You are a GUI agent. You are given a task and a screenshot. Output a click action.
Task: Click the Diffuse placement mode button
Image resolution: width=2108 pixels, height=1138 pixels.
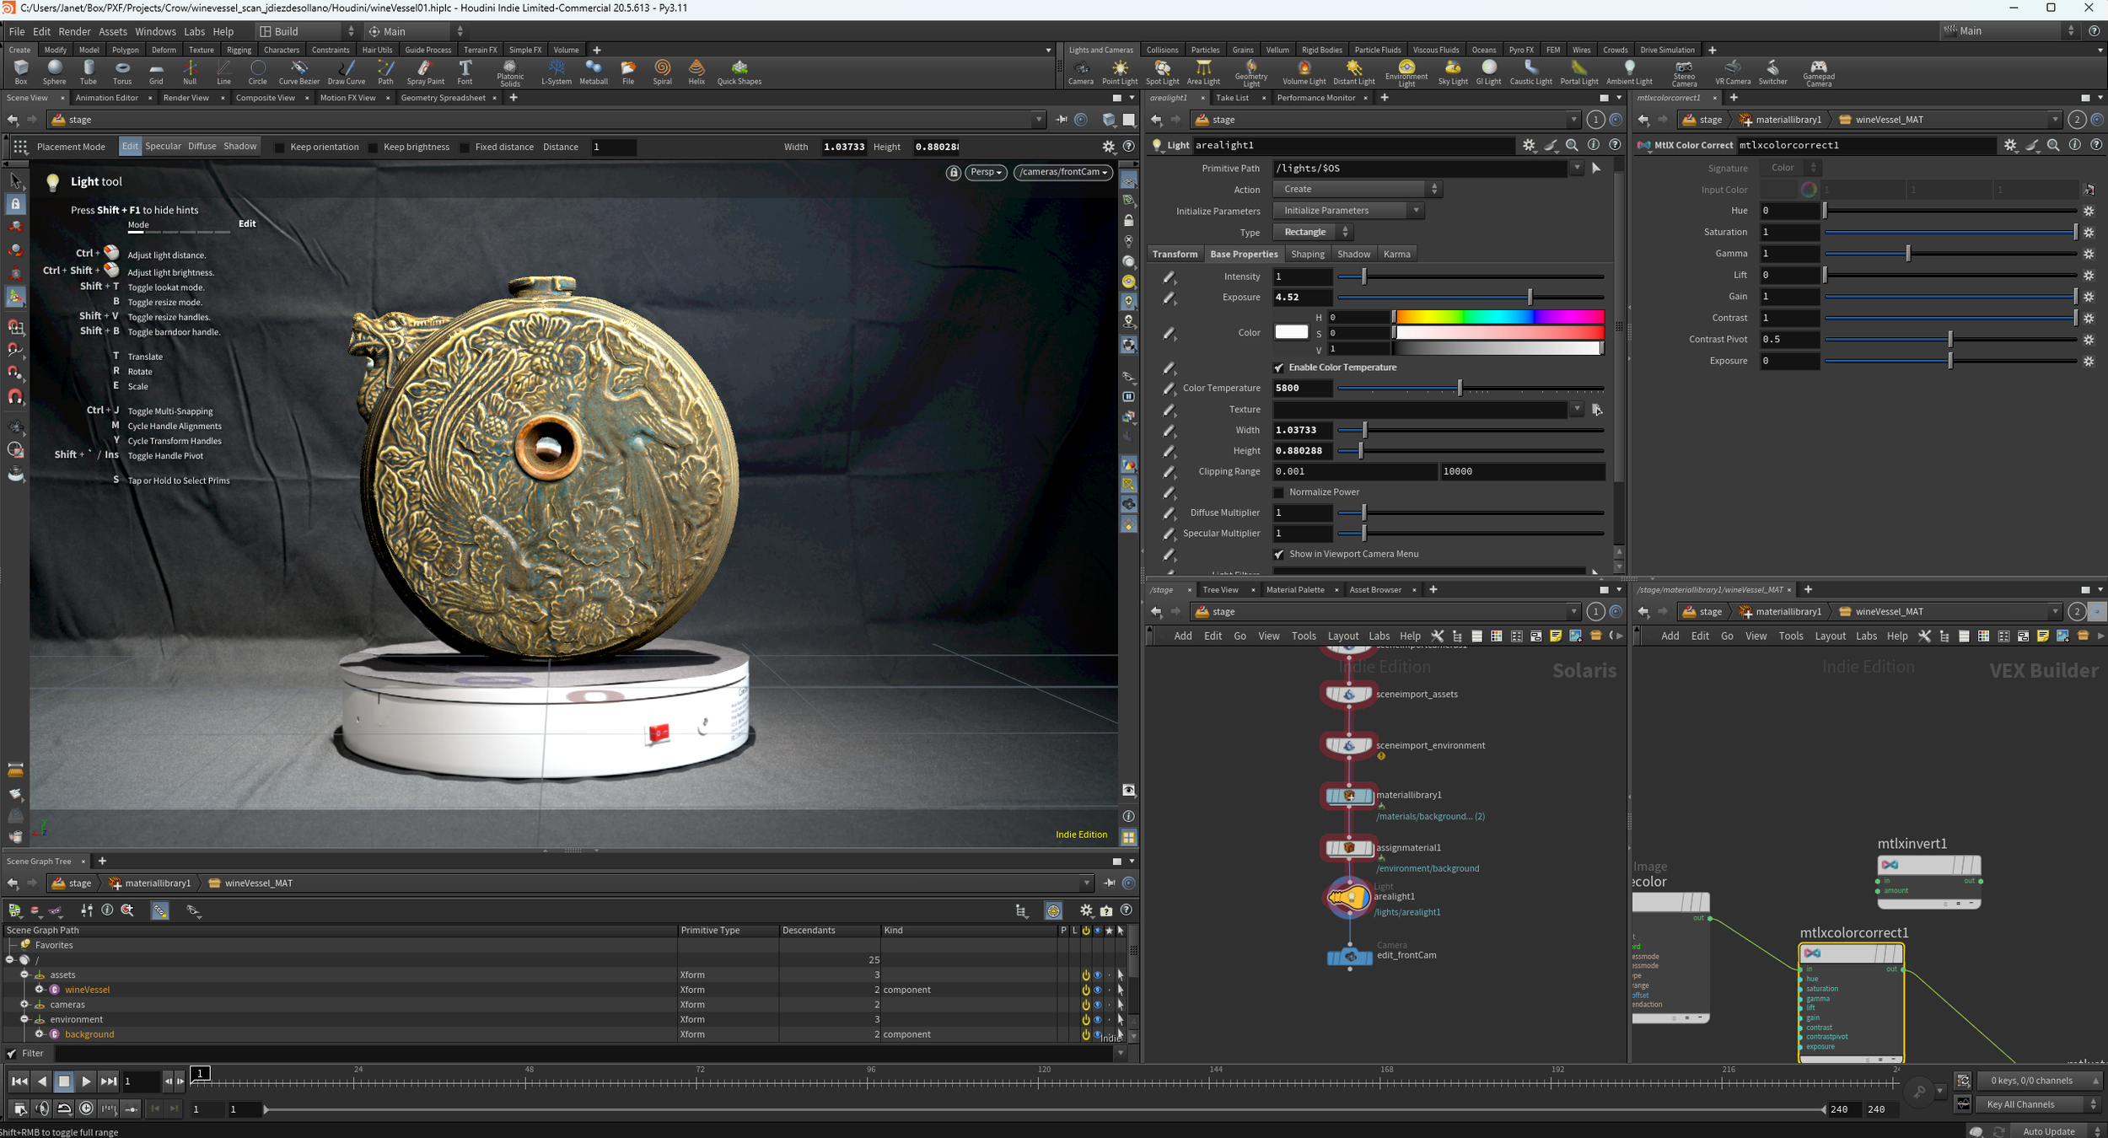(202, 146)
